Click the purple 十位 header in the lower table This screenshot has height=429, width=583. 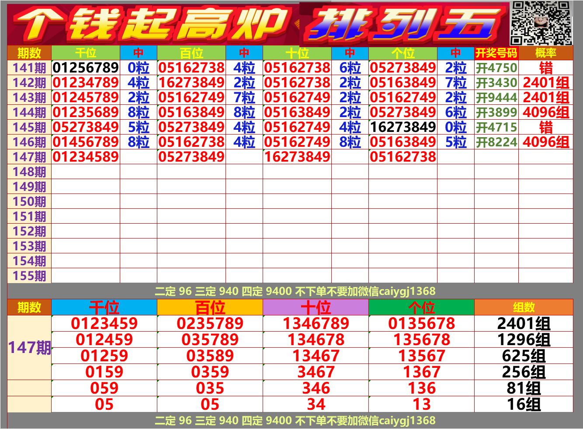point(316,308)
